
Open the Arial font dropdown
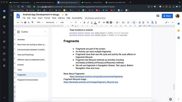(66, 22)
